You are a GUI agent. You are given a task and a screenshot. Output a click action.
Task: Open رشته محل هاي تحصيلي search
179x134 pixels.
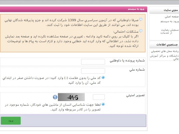click(164, 51)
